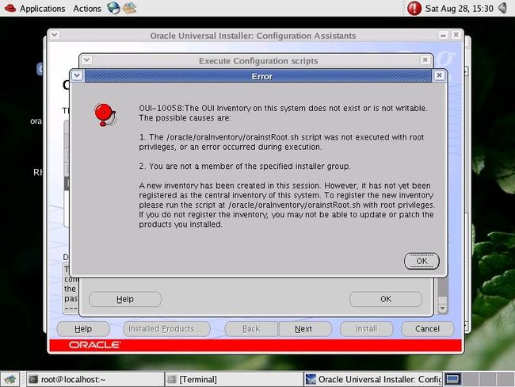
Task: Click the installer Next button
Action: (x=304, y=329)
